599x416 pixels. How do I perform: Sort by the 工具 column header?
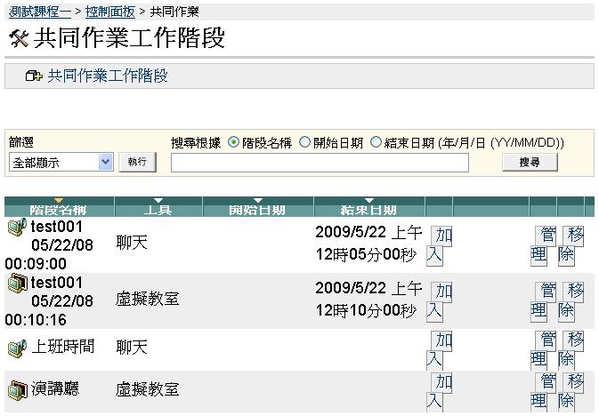pyautogui.click(x=158, y=209)
